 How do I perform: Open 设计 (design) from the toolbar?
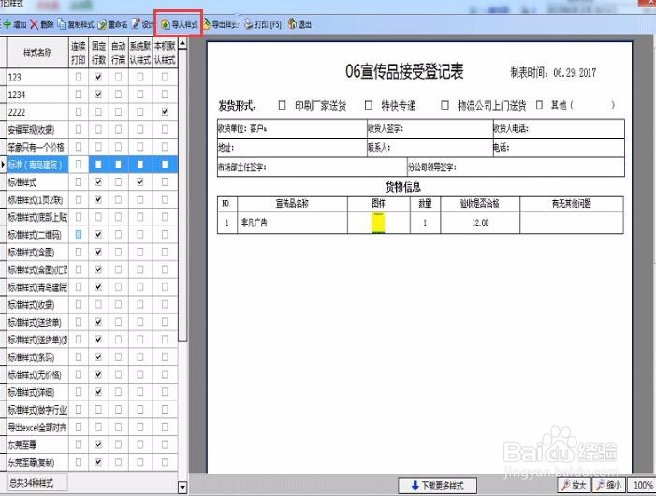(x=142, y=24)
